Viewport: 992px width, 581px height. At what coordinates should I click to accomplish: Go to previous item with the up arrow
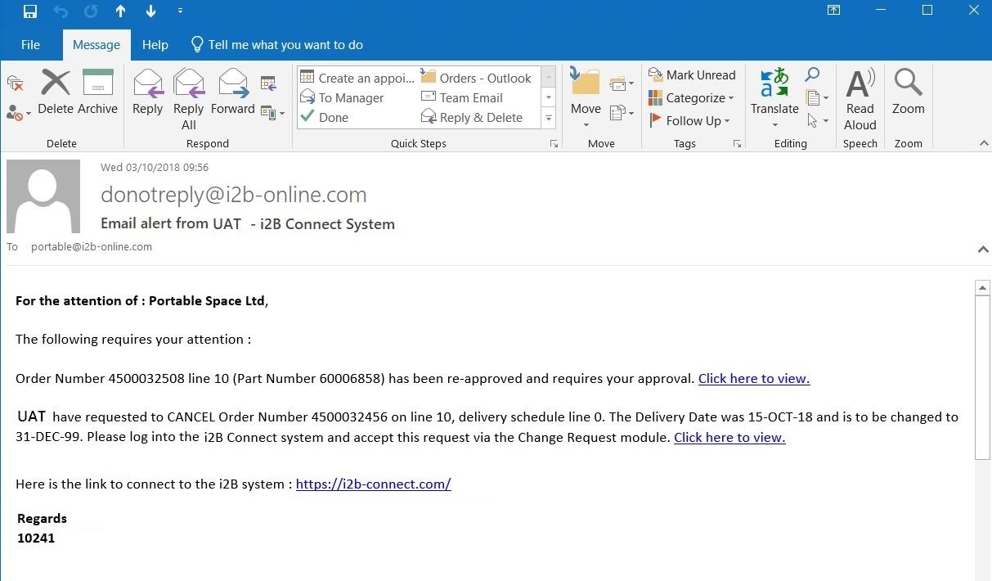coord(120,11)
